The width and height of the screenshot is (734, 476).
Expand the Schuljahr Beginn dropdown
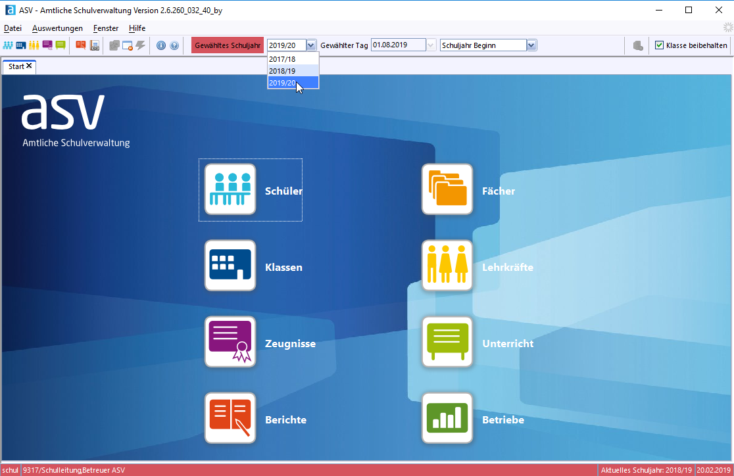tap(531, 45)
